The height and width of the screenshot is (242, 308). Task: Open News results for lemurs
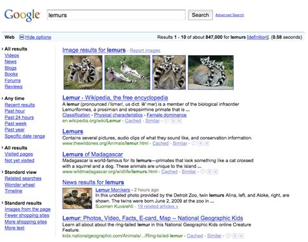pos(93,182)
